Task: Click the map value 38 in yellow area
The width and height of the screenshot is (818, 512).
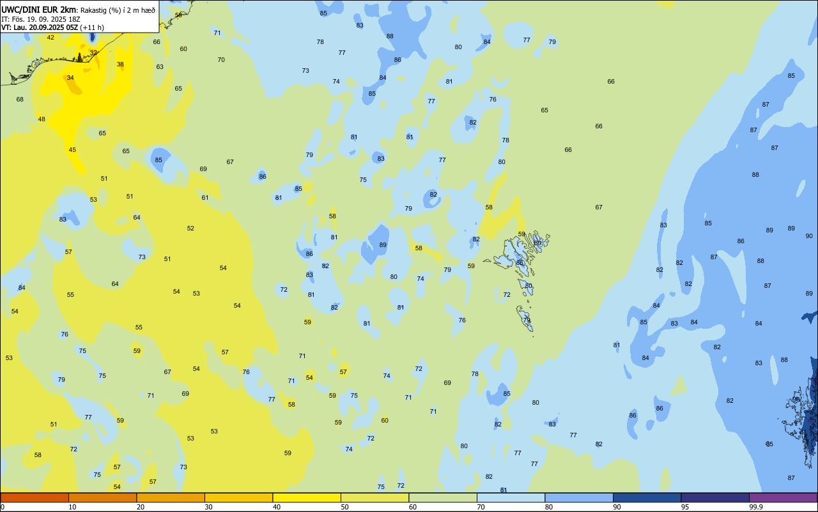Action: coord(120,64)
